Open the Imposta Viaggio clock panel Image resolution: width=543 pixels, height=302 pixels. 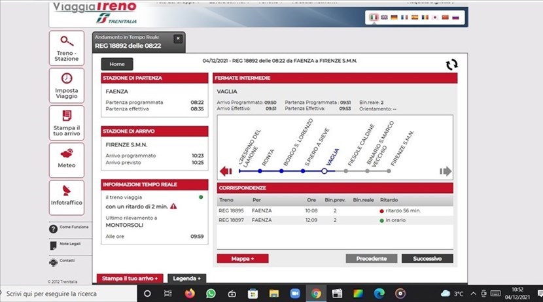tap(67, 86)
